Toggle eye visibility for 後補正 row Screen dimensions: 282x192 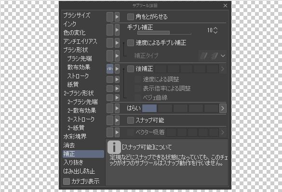click(x=110, y=69)
